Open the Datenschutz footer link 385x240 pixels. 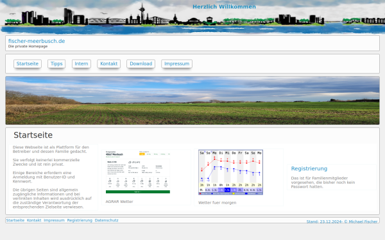[107, 220]
